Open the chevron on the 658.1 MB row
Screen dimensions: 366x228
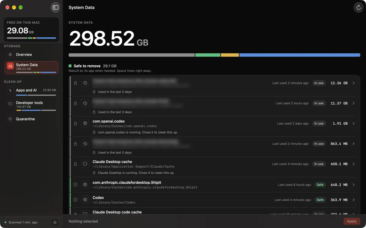(353, 164)
